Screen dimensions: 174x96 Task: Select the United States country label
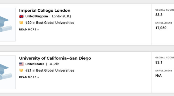[x=35, y=64]
